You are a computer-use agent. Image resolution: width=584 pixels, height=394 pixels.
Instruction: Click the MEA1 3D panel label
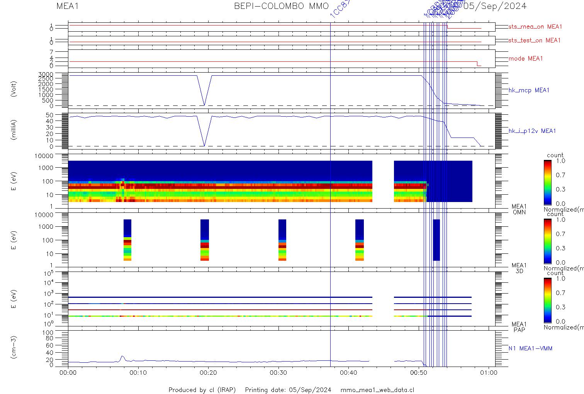click(x=519, y=268)
